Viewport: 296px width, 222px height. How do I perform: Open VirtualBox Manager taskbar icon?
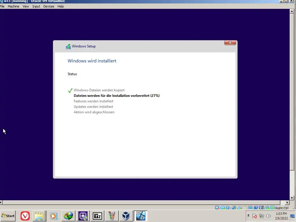pos(126,216)
